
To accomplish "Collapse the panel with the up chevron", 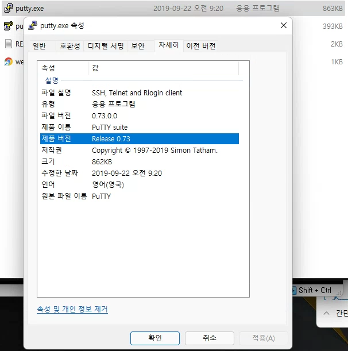I will tap(326, 313).
